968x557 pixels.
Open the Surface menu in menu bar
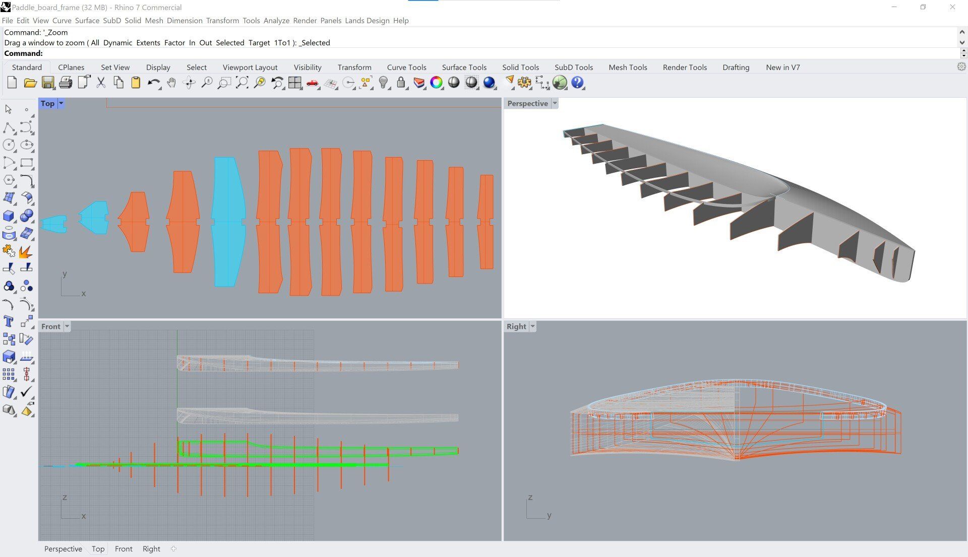pos(87,21)
